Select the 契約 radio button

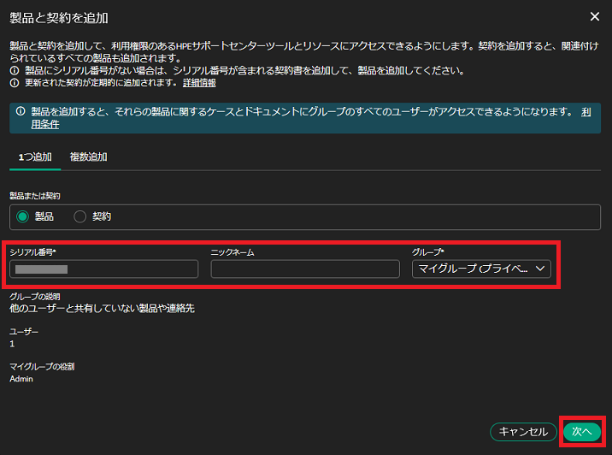(x=80, y=216)
